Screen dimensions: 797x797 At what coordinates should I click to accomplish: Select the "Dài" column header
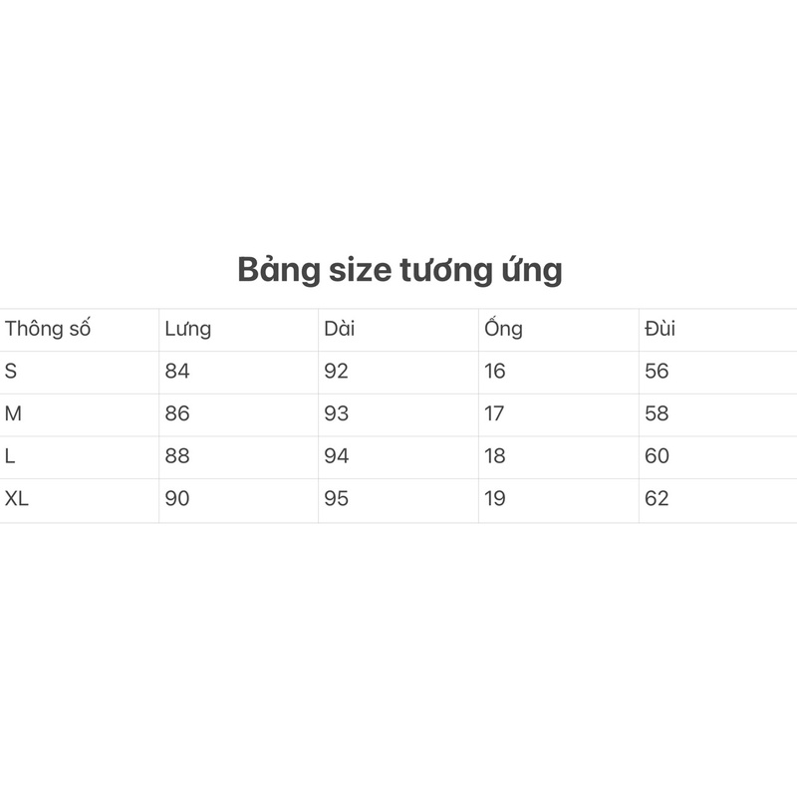[339, 329]
